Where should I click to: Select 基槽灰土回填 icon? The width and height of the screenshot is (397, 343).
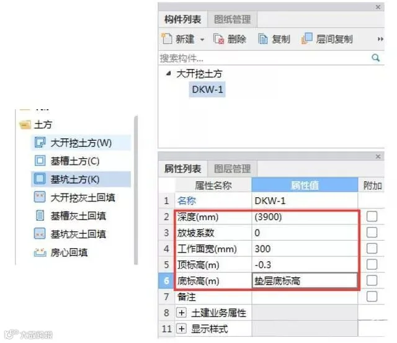coord(40,216)
